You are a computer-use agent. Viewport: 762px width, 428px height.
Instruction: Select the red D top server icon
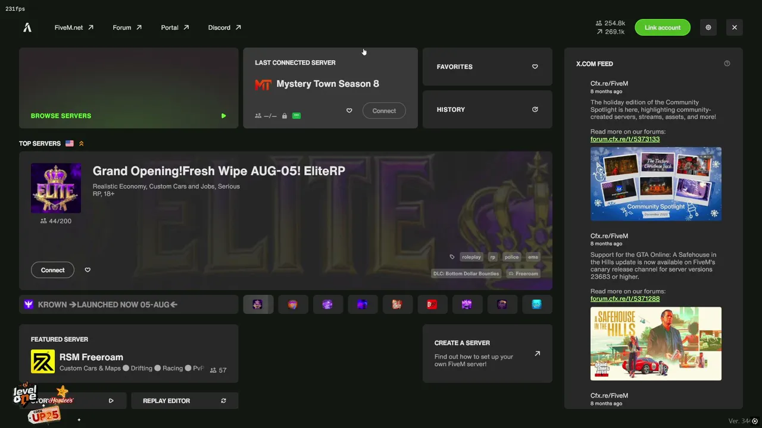point(432,304)
